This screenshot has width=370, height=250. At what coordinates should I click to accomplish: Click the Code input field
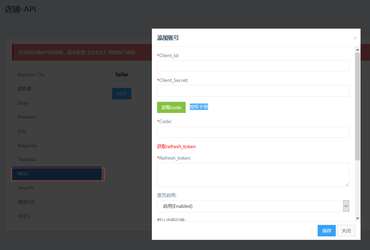point(253,132)
